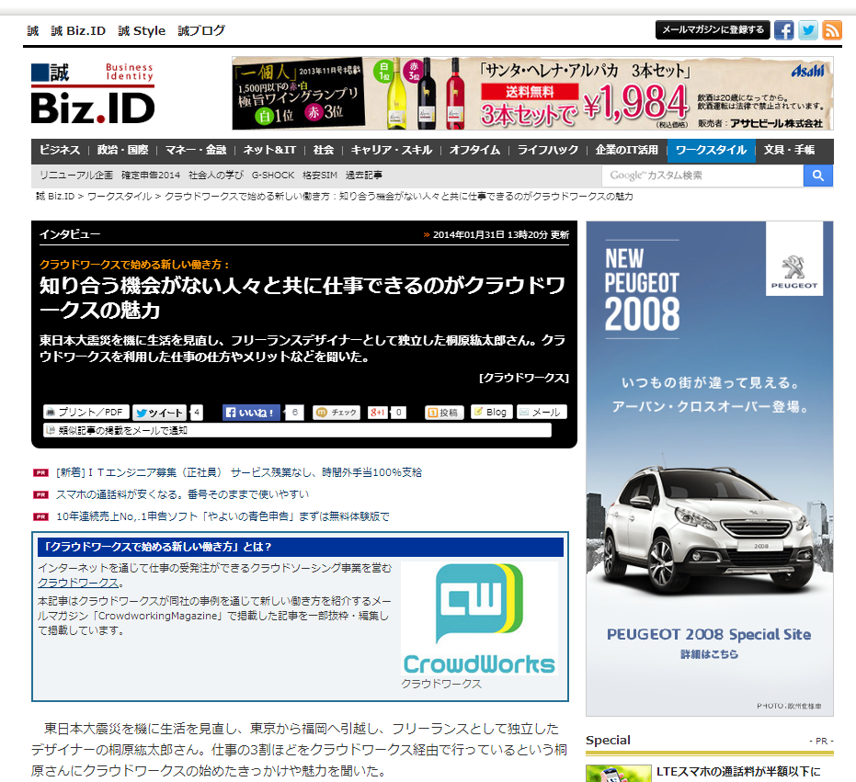Open the Twitter icon in header
The height and width of the screenshot is (782, 856).
coord(807,30)
